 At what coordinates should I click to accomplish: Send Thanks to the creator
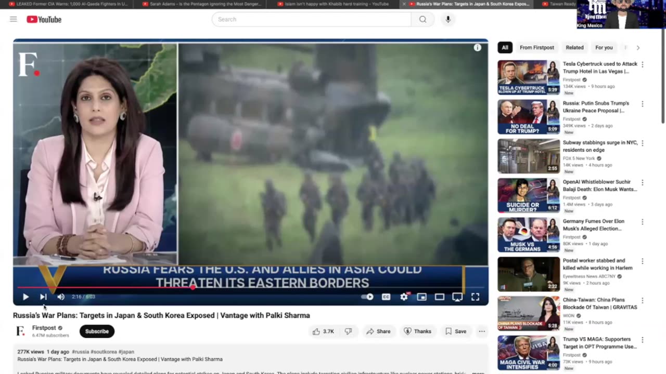tap(418, 331)
